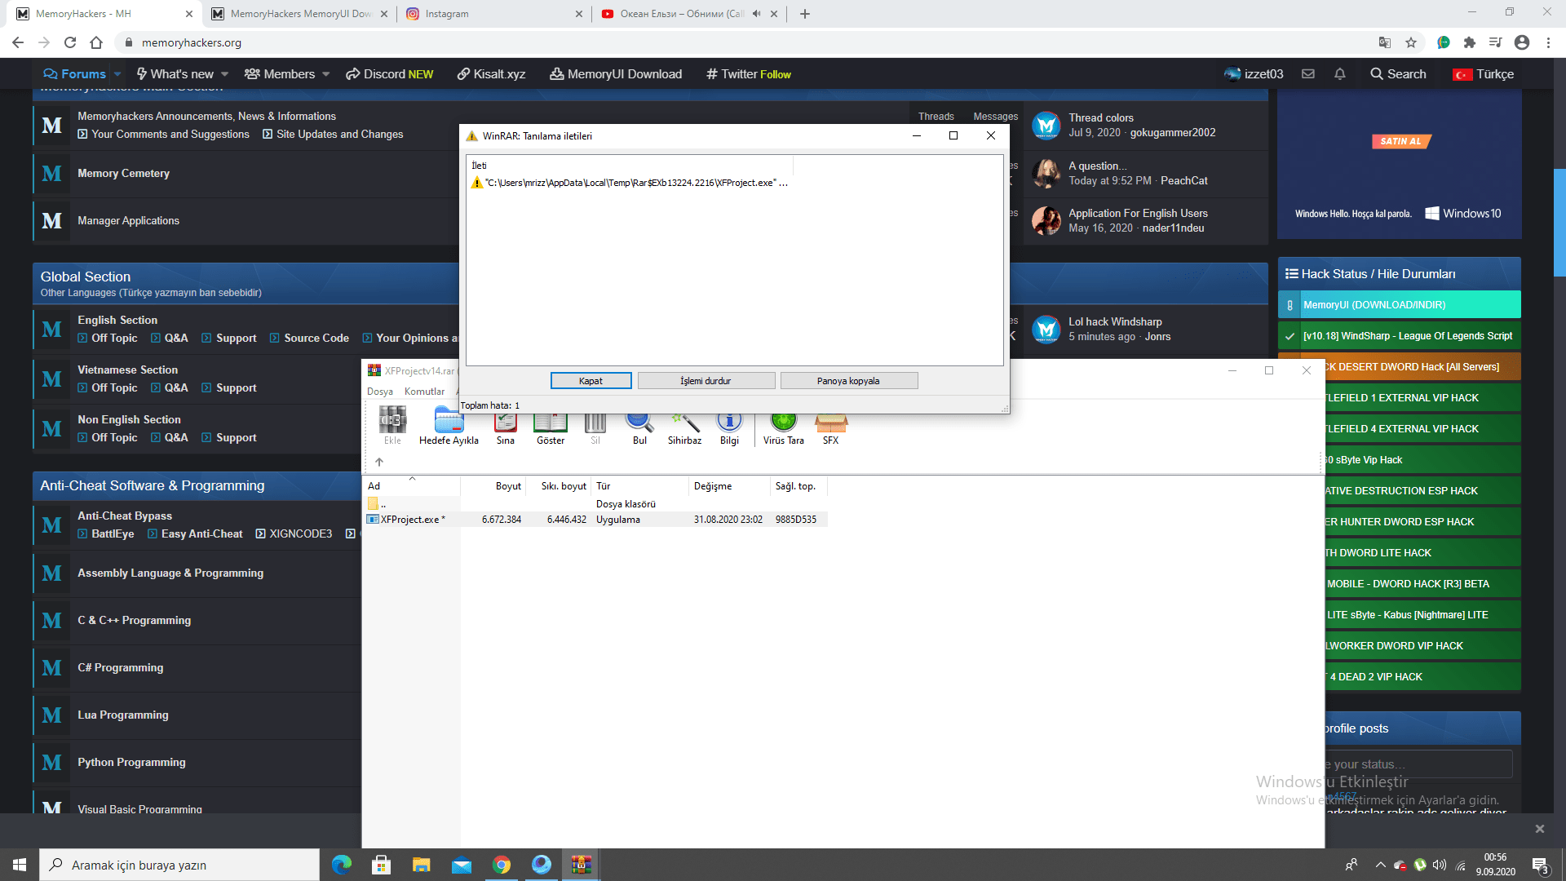This screenshot has height=881, width=1566.
Task: Click the SATIN AL advertisement button
Action: (1400, 141)
